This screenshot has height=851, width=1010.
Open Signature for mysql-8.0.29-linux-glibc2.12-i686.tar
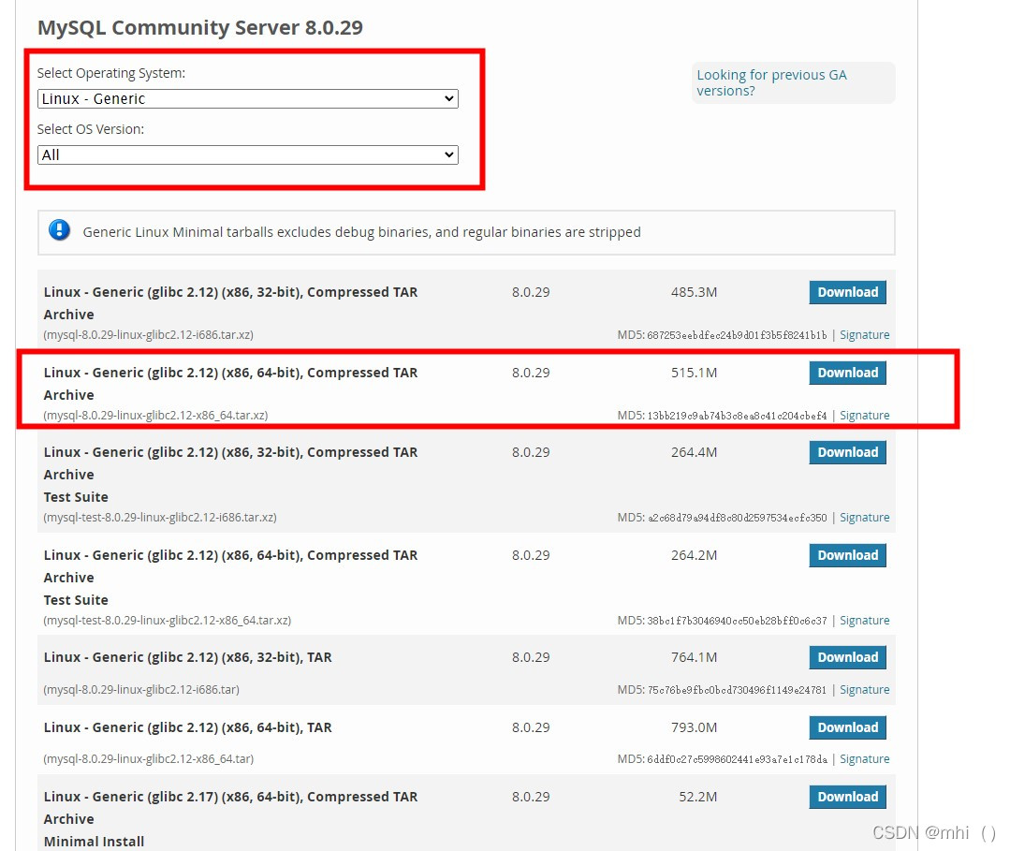point(864,689)
